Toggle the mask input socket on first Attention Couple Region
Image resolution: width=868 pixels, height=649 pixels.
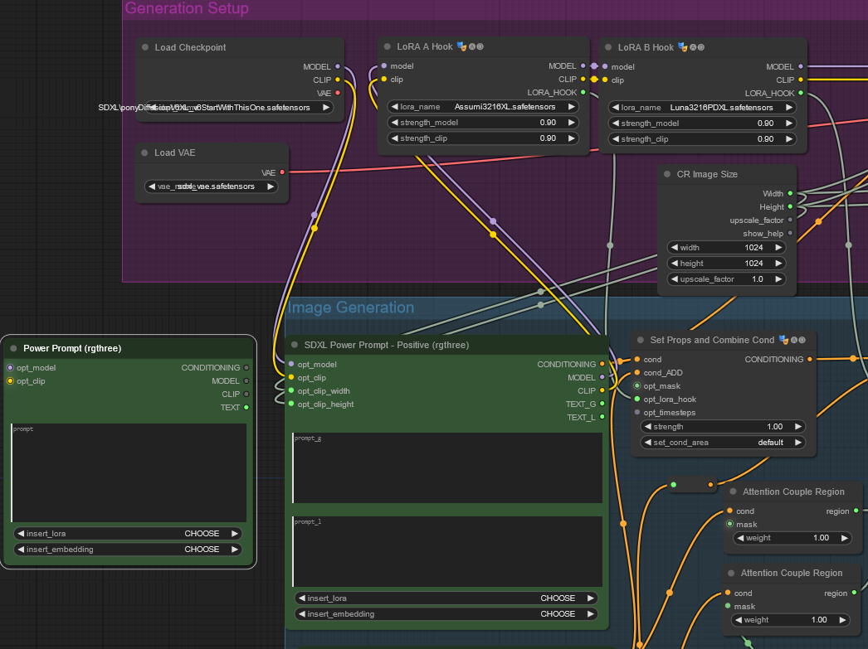click(x=729, y=525)
